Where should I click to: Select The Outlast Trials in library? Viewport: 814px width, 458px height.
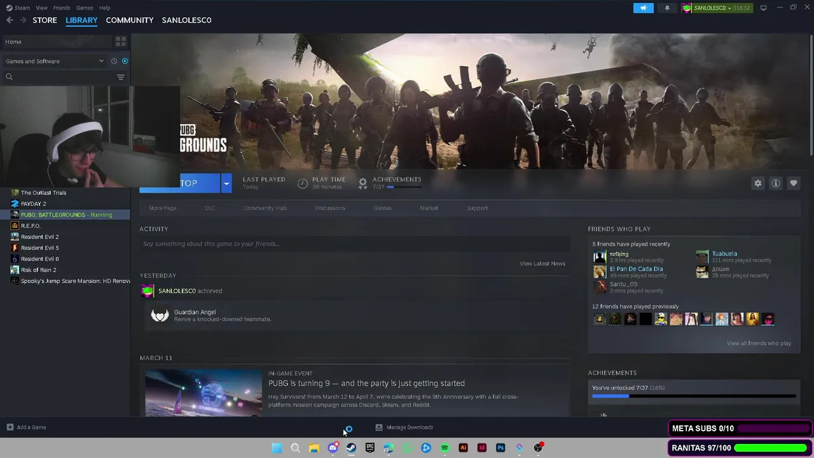[x=43, y=193]
